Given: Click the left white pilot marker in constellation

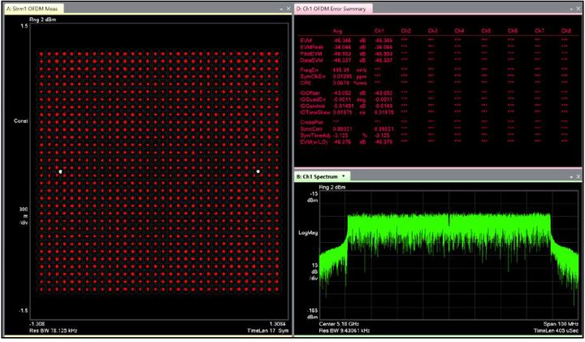Looking at the screenshot, I should tap(59, 171).
